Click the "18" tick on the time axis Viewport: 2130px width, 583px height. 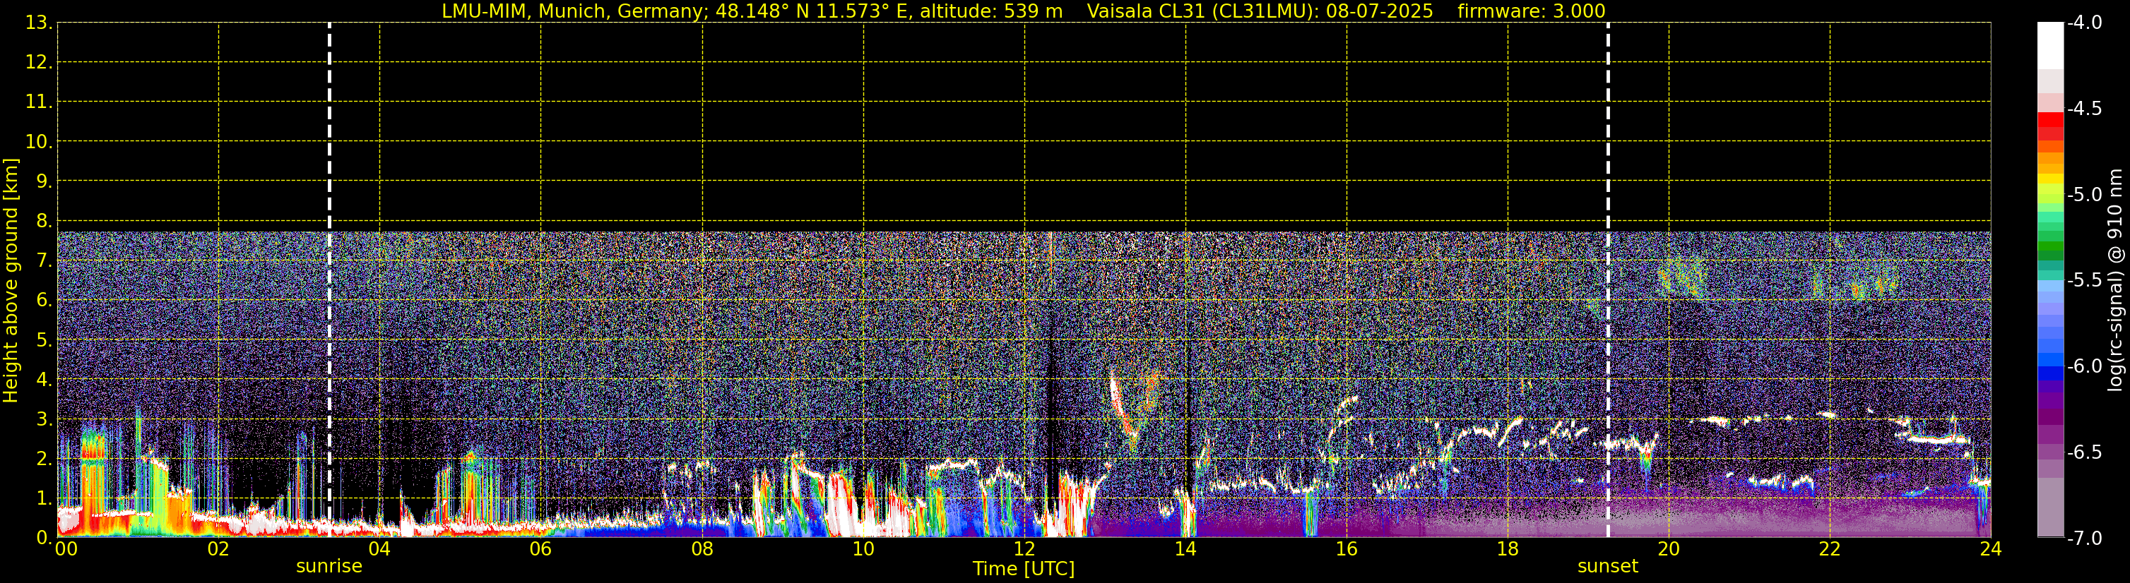pyautogui.click(x=1508, y=550)
